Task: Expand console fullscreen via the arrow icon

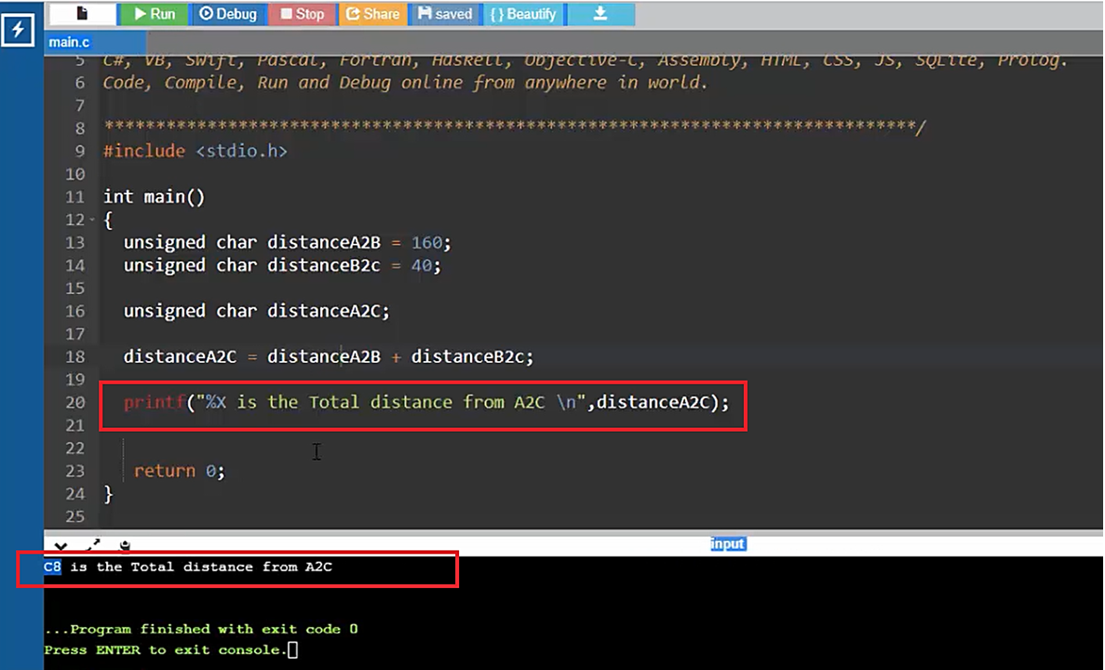Action: (x=92, y=543)
